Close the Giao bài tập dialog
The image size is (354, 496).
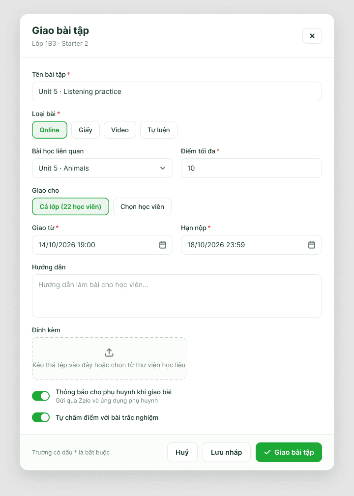[312, 36]
